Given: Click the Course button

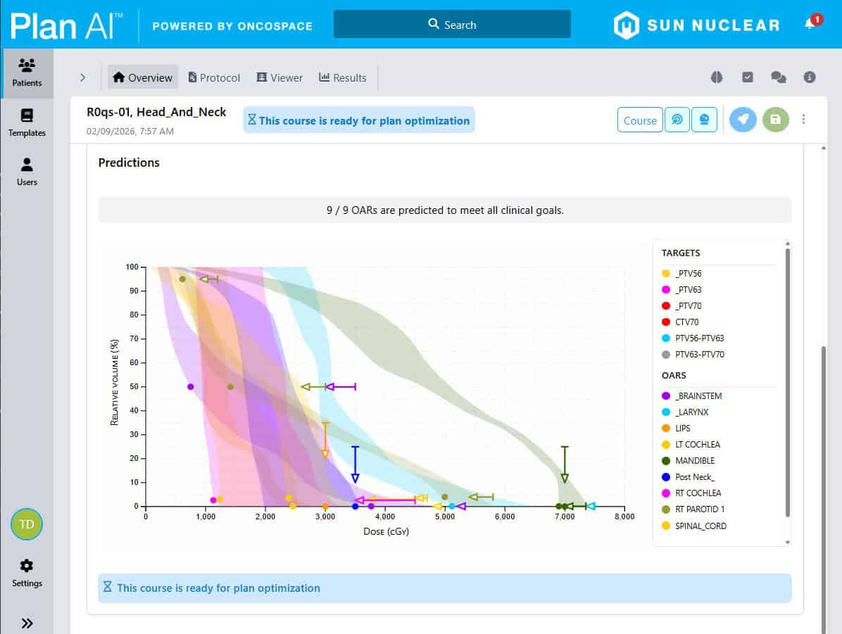Looking at the screenshot, I should point(640,120).
